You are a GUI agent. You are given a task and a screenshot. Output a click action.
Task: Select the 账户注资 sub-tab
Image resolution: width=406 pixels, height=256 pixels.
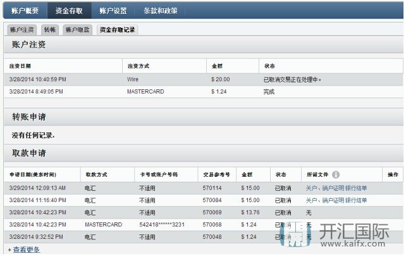pos(23,30)
